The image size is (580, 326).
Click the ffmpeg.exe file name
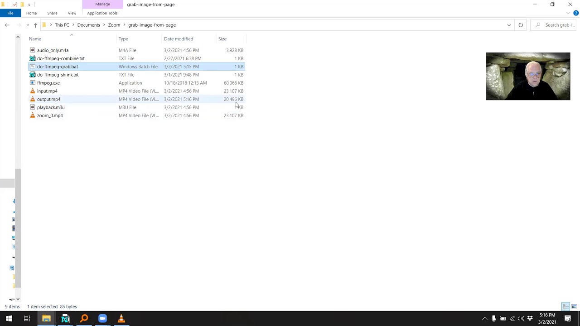tap(48, 83)
